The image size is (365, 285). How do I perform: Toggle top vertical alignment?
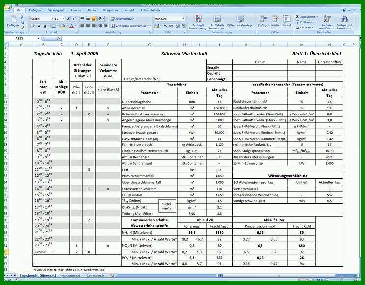coord(82,18)
